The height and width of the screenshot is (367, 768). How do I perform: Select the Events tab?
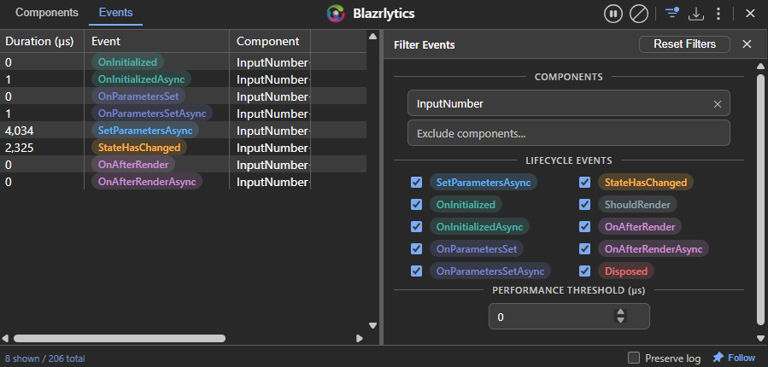pos(115,13)
